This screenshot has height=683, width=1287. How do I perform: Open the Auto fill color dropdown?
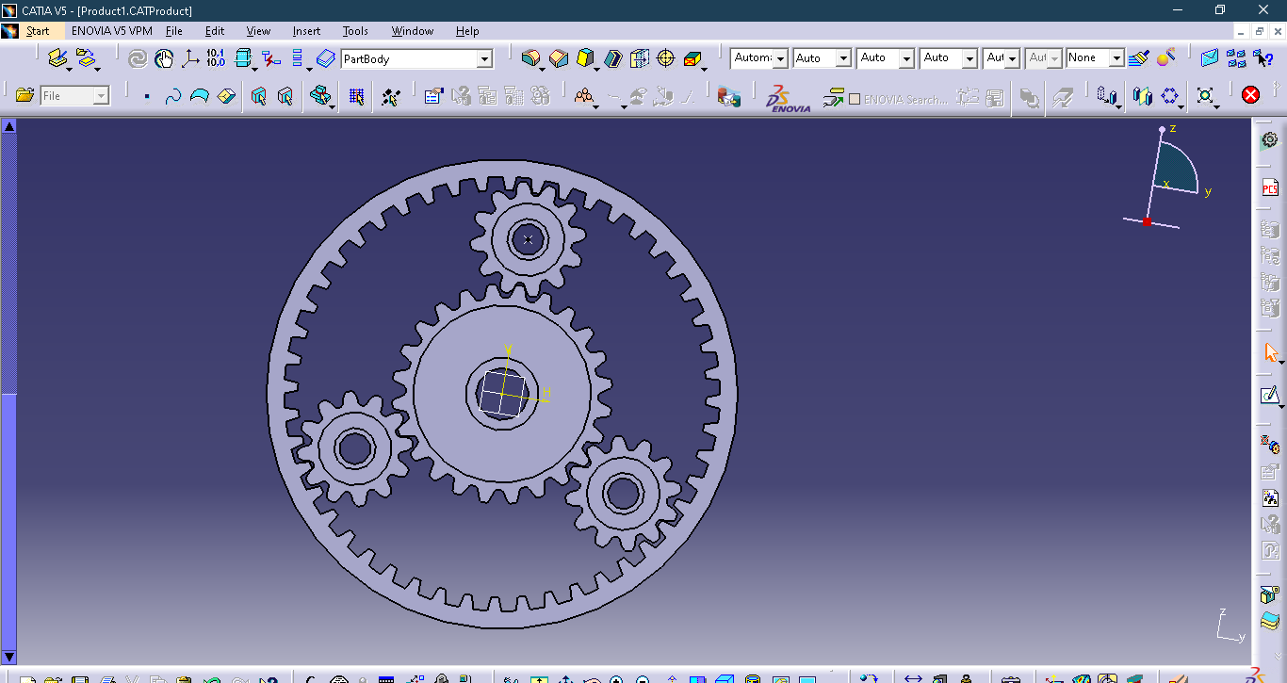[x=844, y=57]
